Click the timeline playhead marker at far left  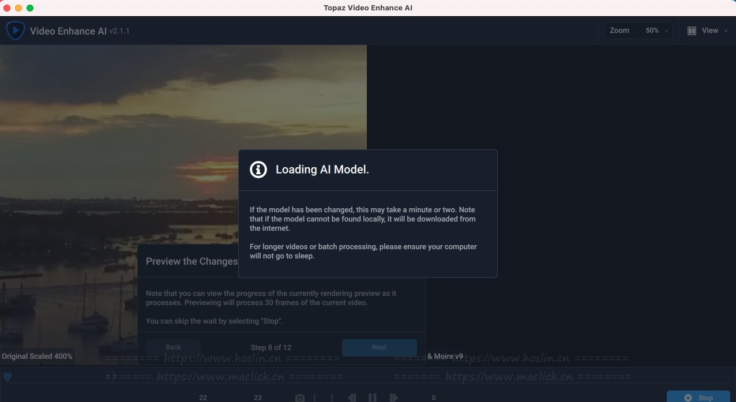click(x=7, y=377)
